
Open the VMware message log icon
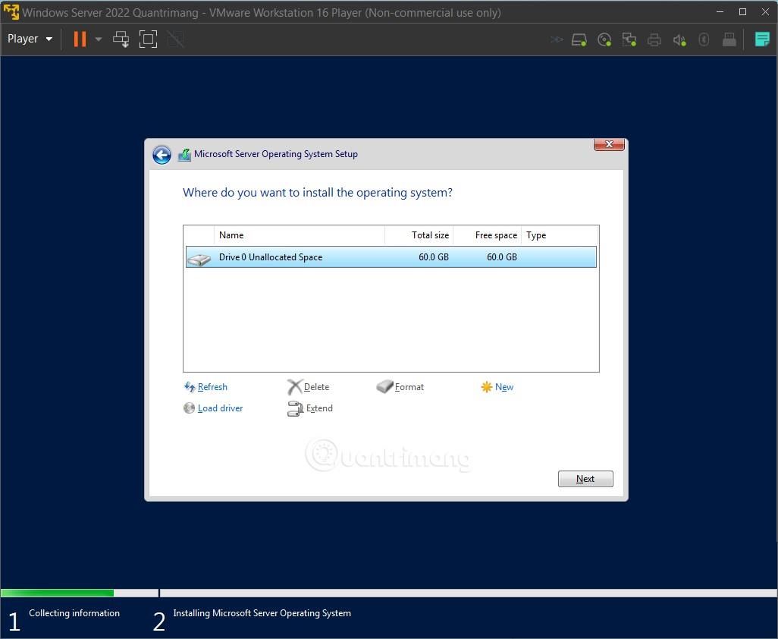761,39
